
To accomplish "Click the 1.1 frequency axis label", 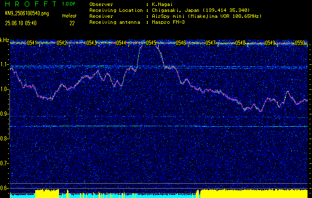I will [x=4, y=64].
